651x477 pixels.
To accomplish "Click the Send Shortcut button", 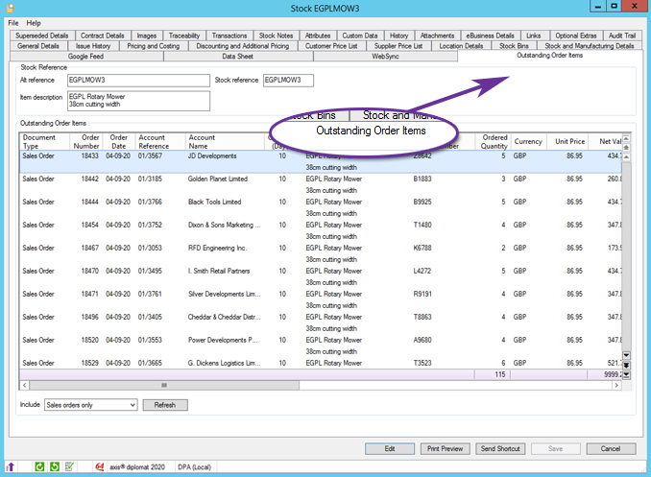I will tap(500, 449).
